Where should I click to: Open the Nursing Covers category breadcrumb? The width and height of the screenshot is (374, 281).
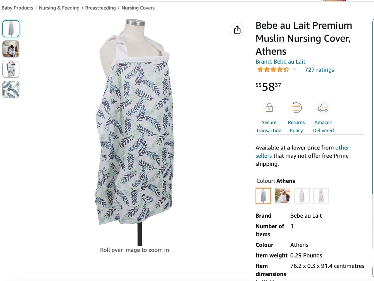click(x=138, y=8)
